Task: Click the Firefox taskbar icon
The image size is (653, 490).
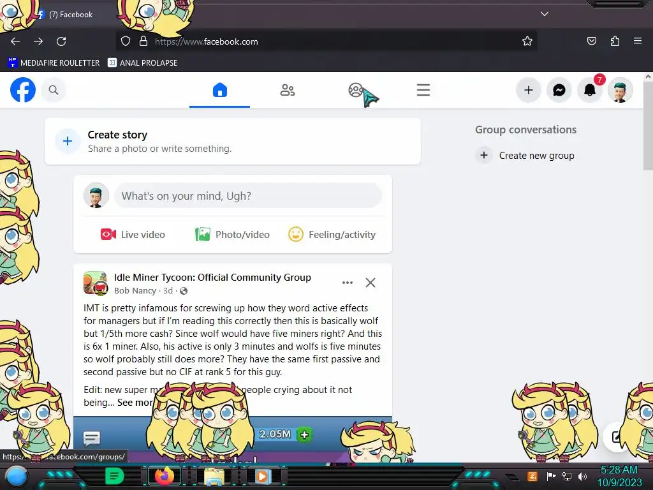Action: (164, 476)
